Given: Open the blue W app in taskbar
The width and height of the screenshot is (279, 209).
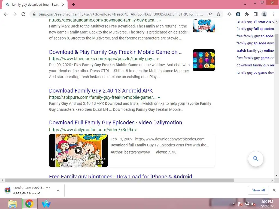Looking at the screenshot, I should pos(46,204).
